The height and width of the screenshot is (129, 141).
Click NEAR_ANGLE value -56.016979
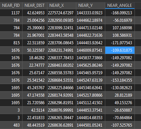120,20
